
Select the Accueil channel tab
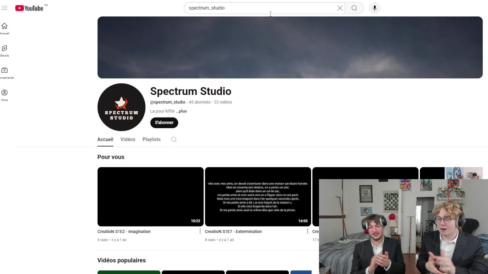pos(105,139)
